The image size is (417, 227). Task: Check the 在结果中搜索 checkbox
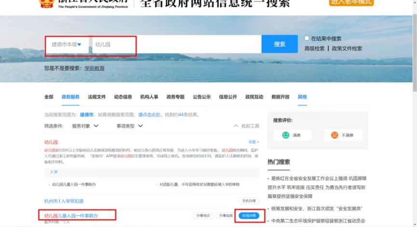[306, 38]
